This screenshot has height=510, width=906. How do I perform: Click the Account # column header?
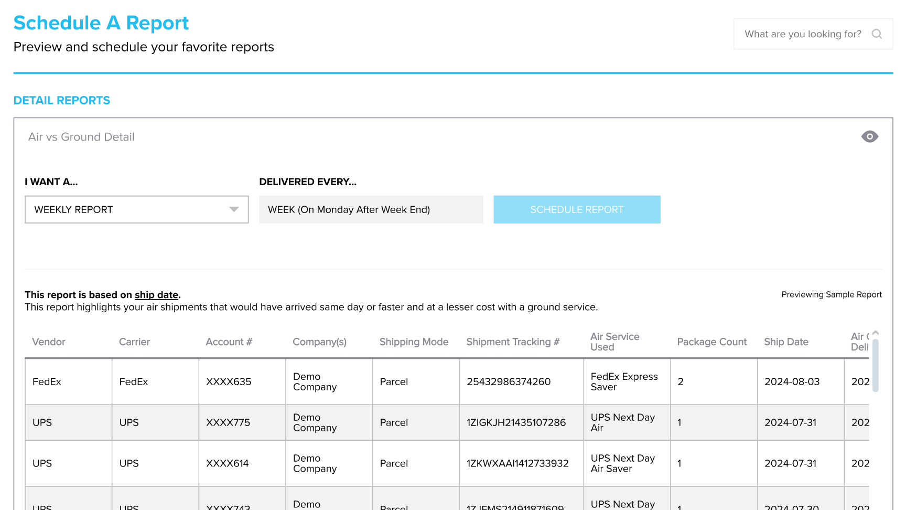tap(229, 342)
